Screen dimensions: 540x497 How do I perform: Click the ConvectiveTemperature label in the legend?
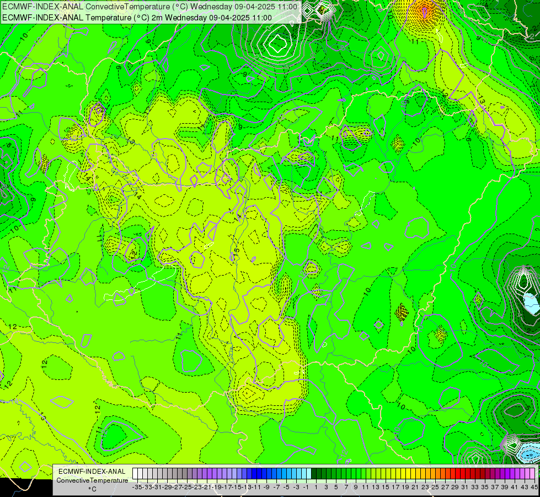coord(92,480)
